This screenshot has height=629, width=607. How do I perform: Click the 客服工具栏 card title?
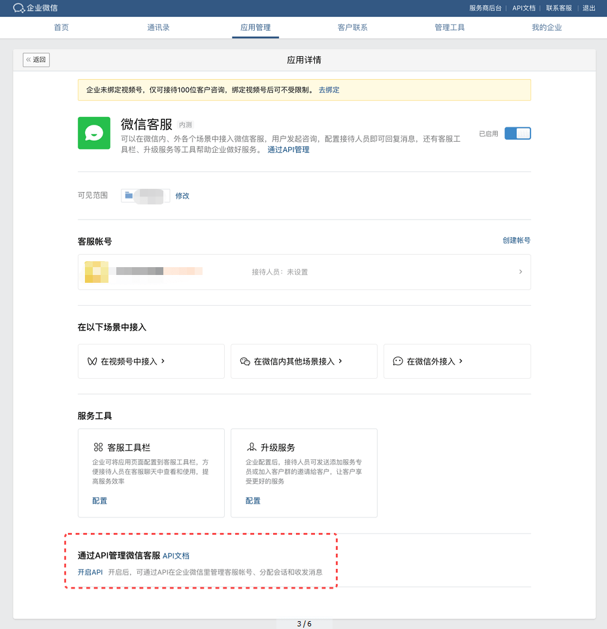[129, 447]
